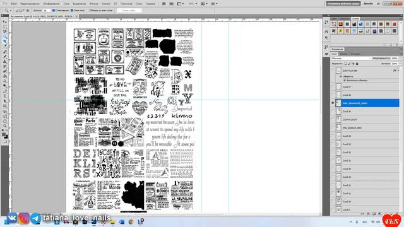Click the foreground color swatch in toolbox

point(4,134)
